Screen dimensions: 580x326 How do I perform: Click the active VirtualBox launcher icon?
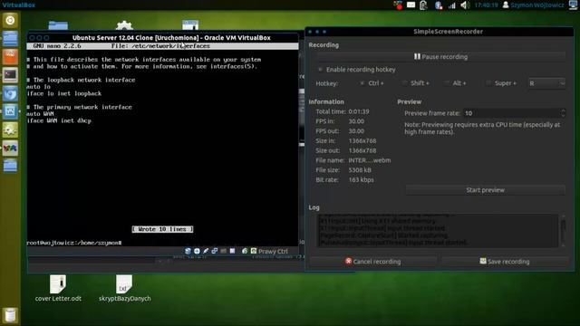coord(10,111)
